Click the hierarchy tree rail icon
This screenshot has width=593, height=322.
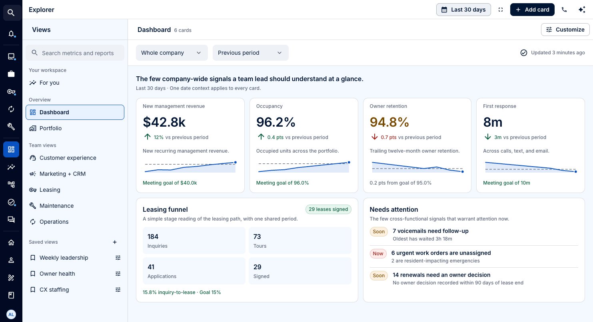11,185
